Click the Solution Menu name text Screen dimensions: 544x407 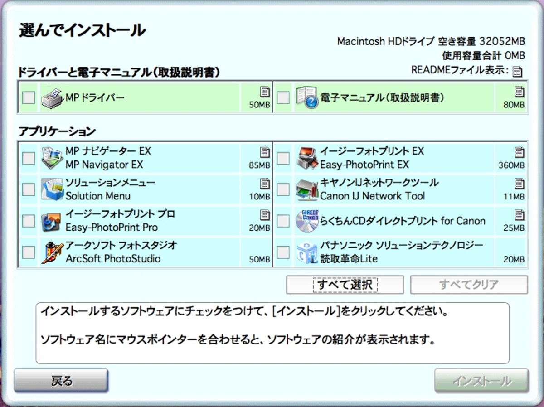98,196
